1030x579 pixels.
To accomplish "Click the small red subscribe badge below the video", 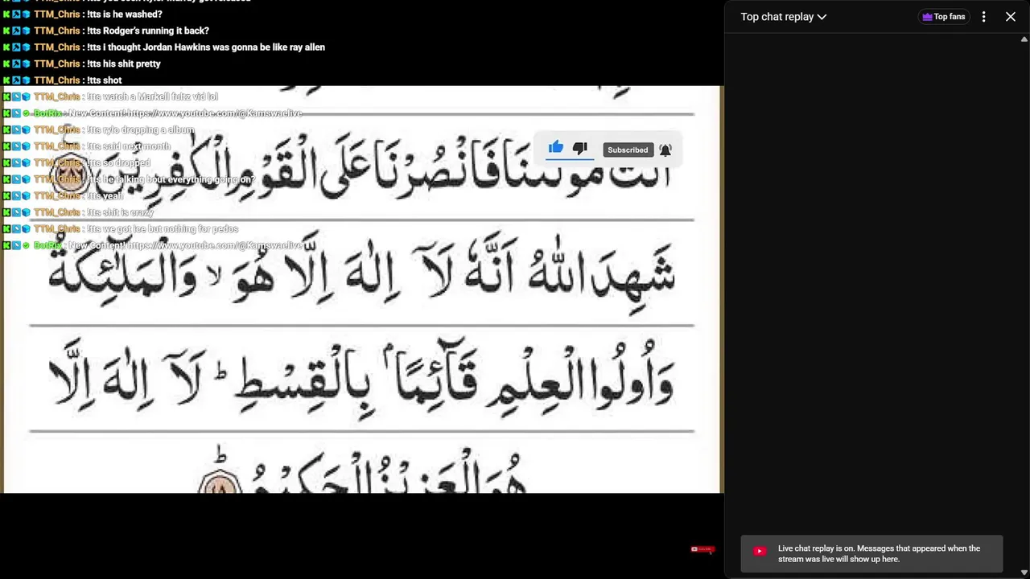I will tap(702, 549).
